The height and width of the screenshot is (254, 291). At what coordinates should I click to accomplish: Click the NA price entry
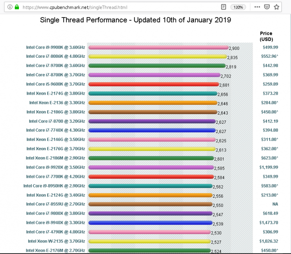coord(275,204)
